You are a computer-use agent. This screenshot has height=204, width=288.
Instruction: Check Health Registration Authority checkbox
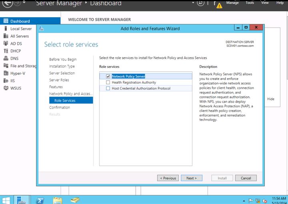(108, 82)
